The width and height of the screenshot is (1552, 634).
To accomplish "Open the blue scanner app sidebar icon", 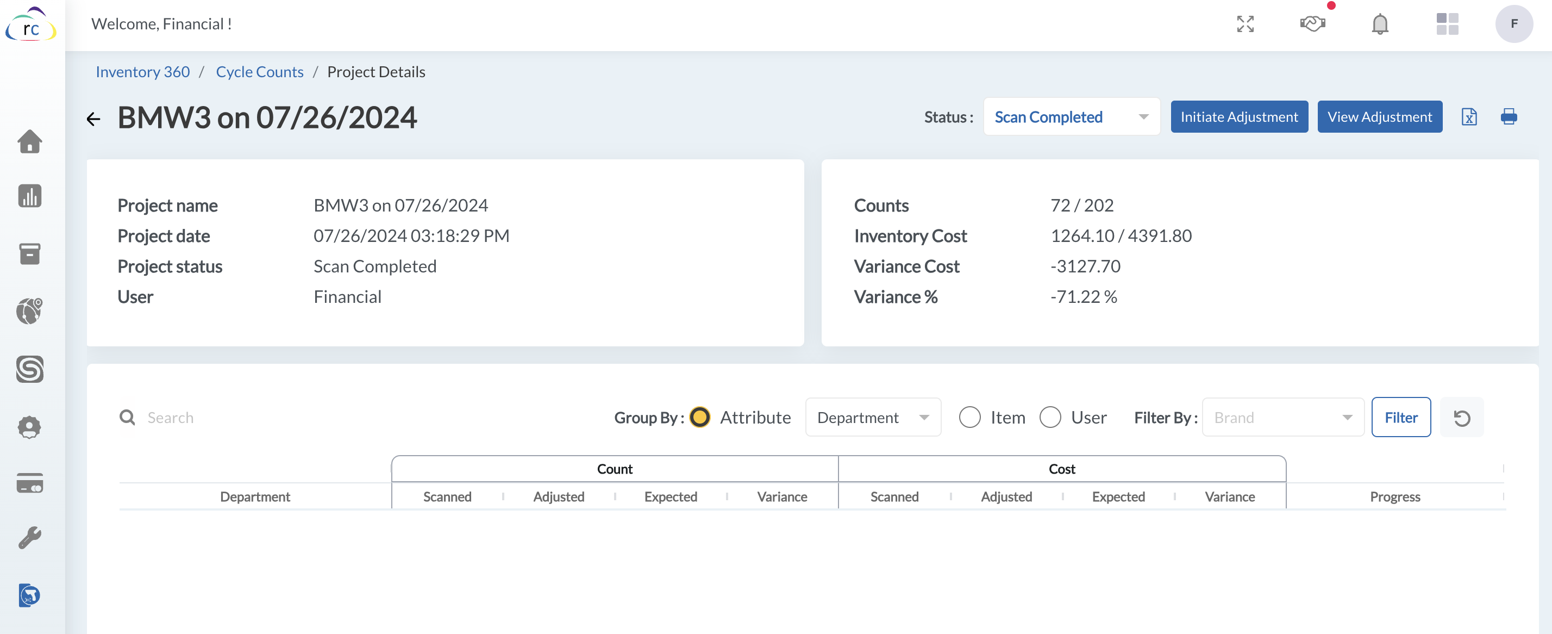I will (29, 595).
